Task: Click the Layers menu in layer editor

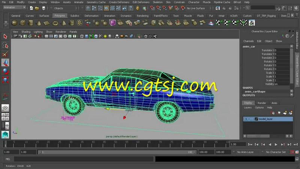Action: point(247,107)
